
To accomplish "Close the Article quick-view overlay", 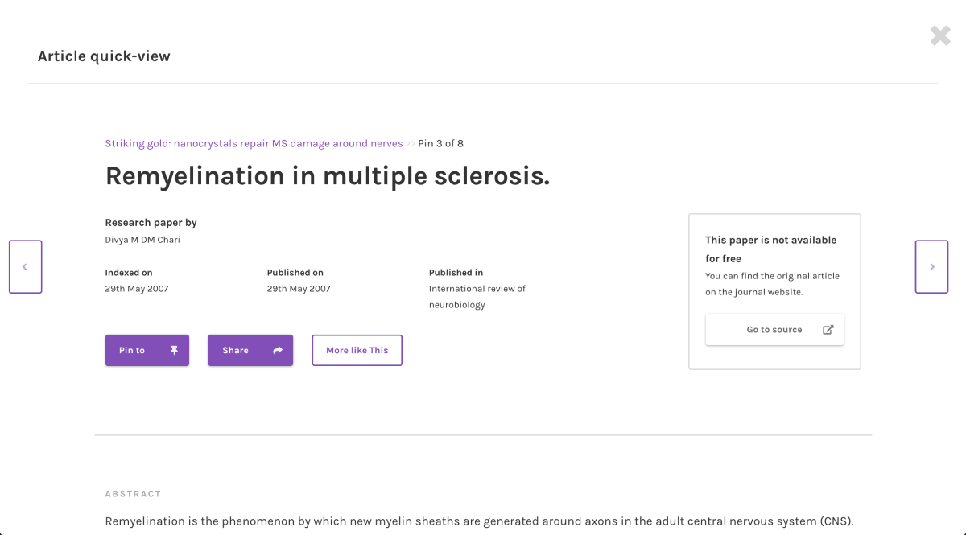I will click(939, 35).
